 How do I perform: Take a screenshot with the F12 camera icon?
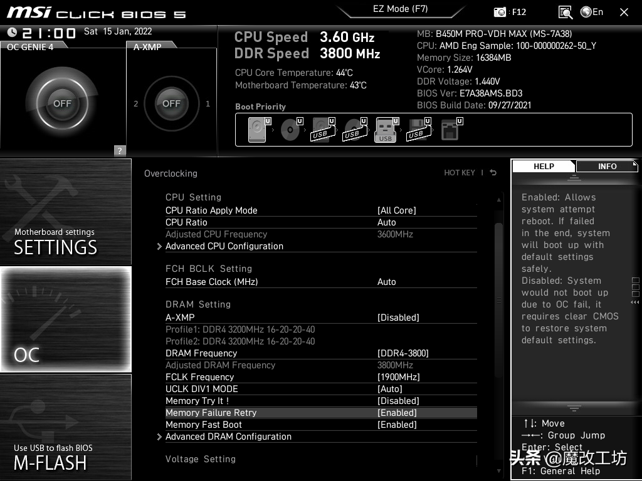500,13
